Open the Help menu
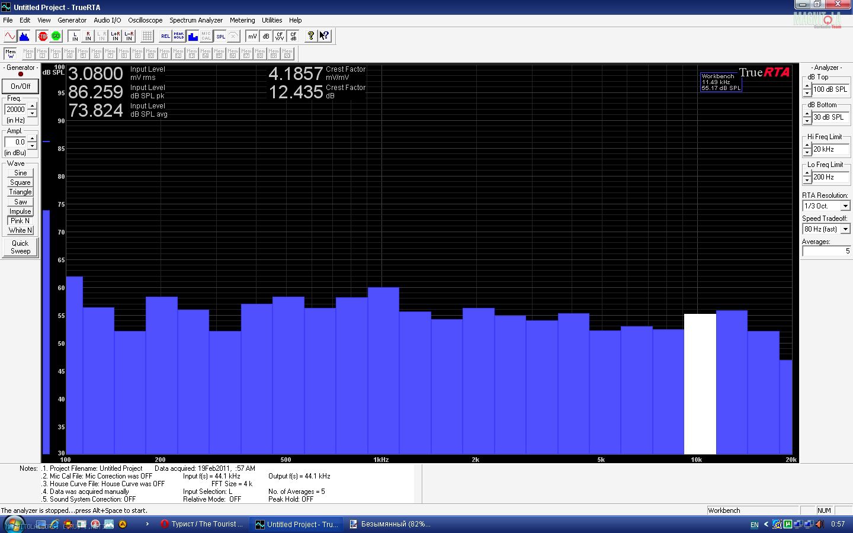 pos(295,20)
